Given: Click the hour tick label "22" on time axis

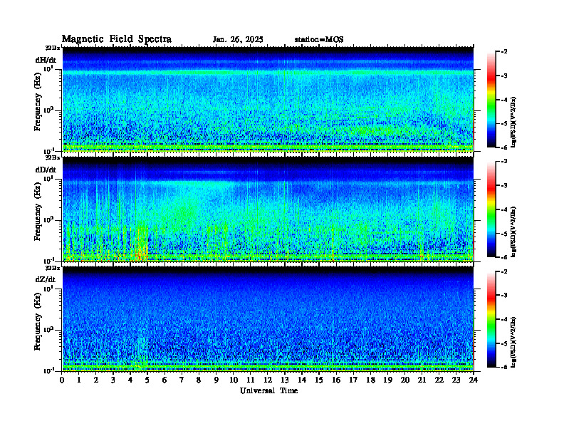Looking at the screenshot, I should coord(439,380).
